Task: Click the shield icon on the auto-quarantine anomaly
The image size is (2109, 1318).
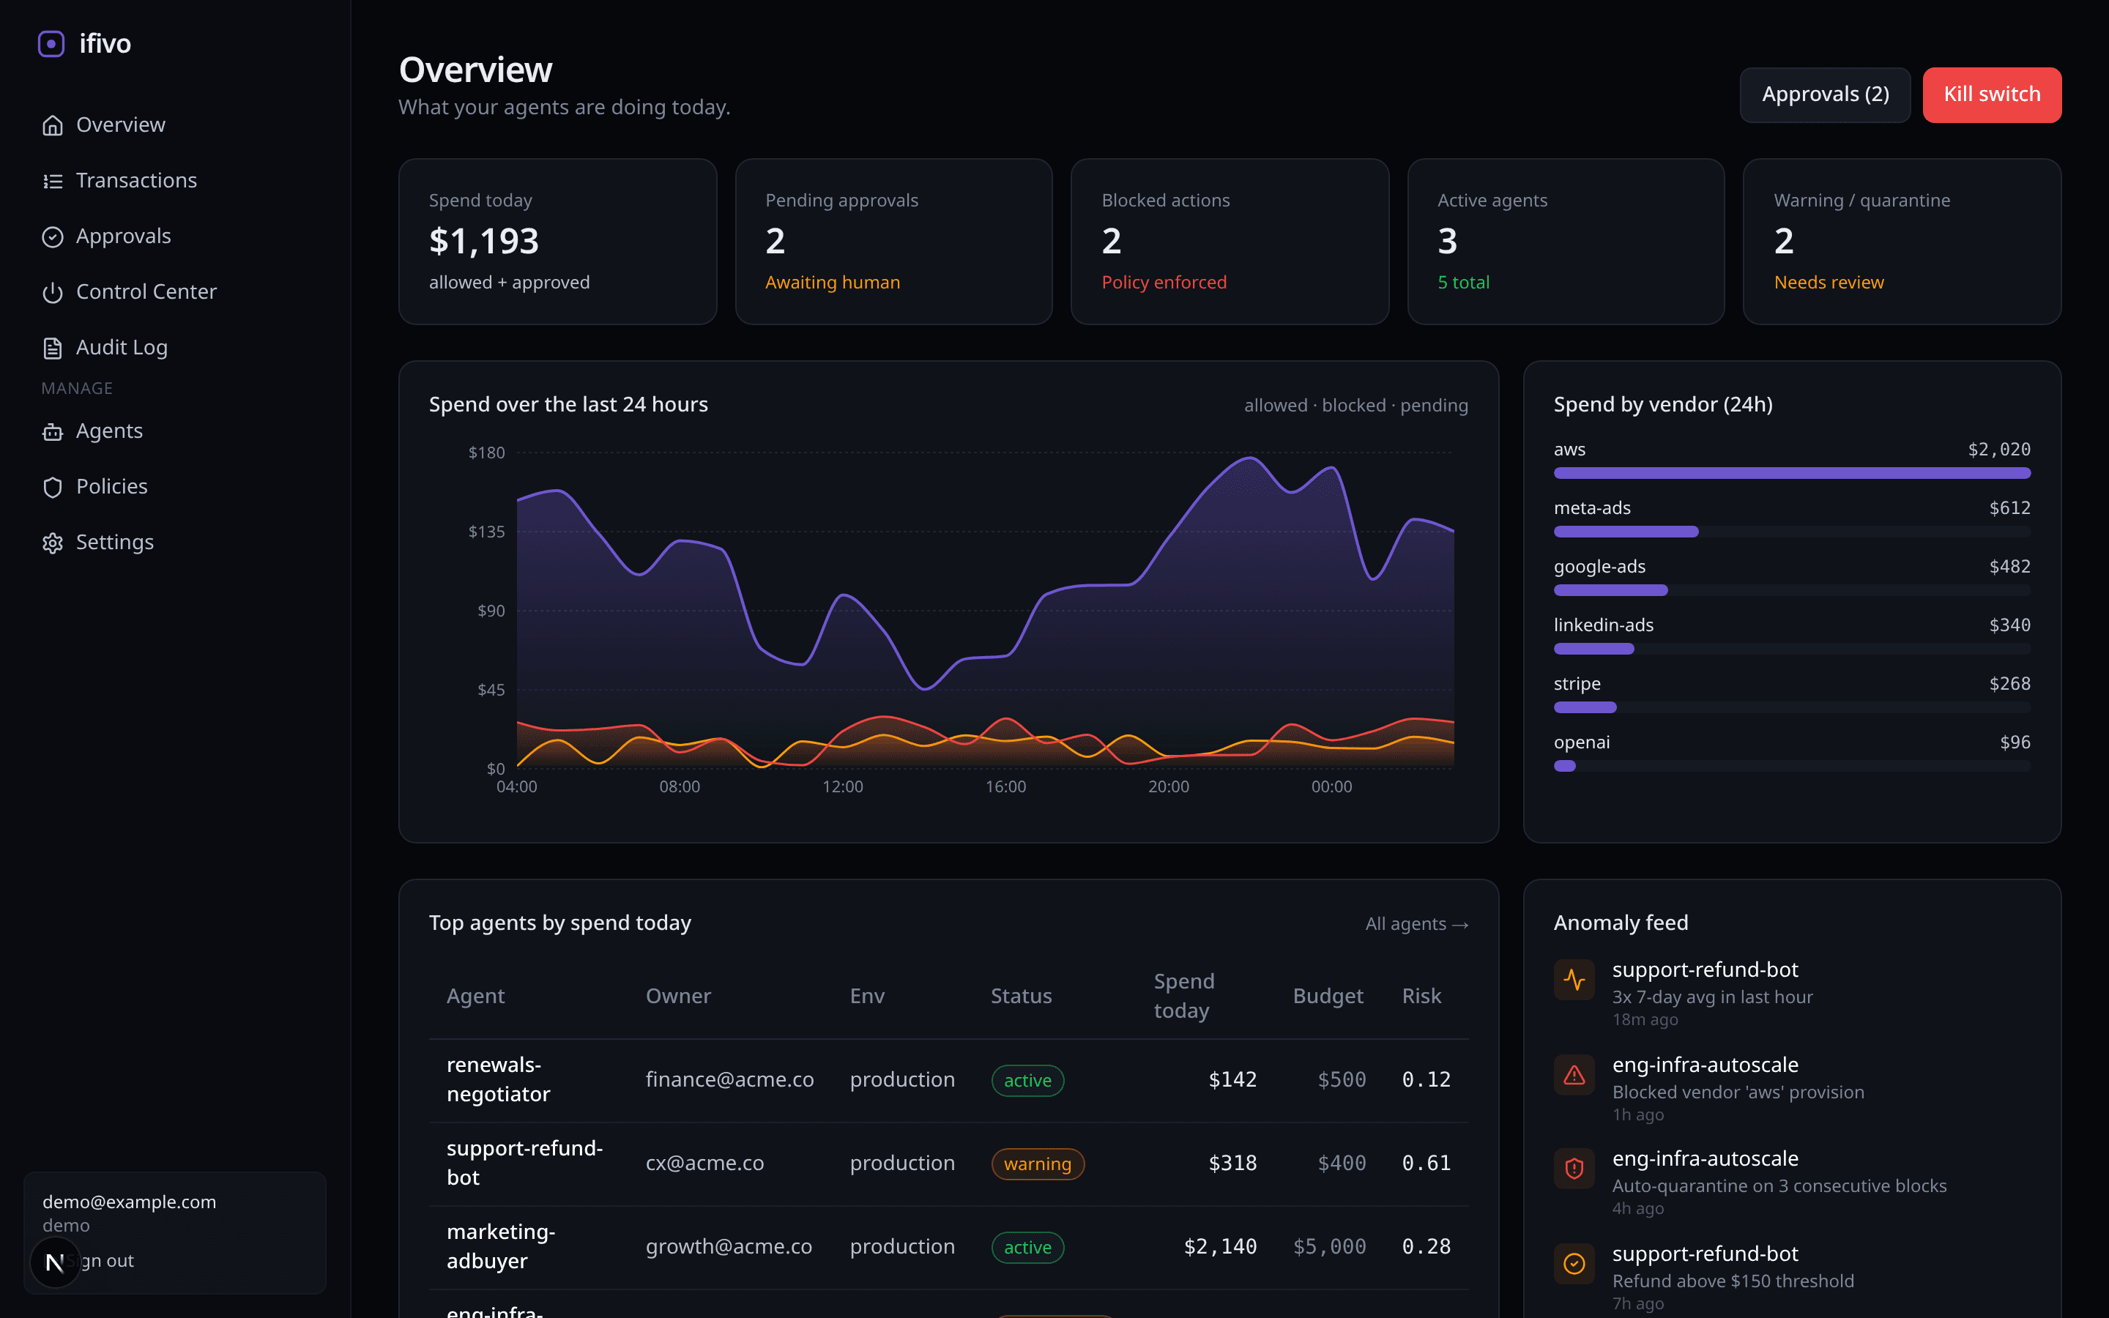Action: tap(1574, 1169)
